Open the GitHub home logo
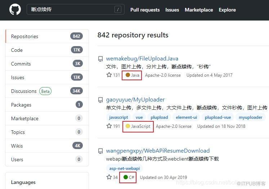The image size is (269, 189). click(15, 10)
